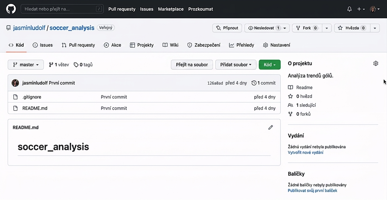Open the notifications bell icon
The height and width of the screenshot is (200, 387).
(350, 9)
